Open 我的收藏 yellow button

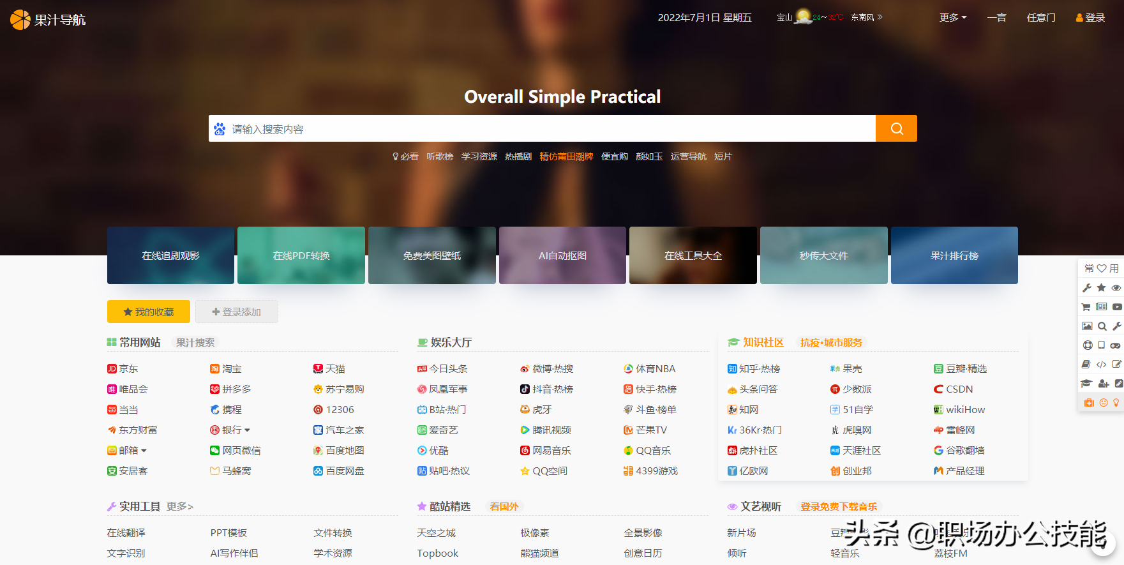coord(149,312)
